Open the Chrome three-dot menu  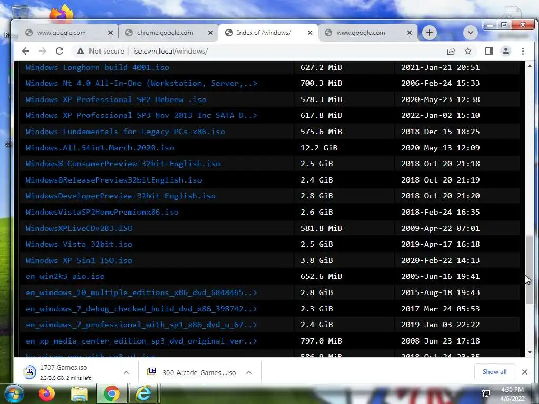[x=523, y=51]
